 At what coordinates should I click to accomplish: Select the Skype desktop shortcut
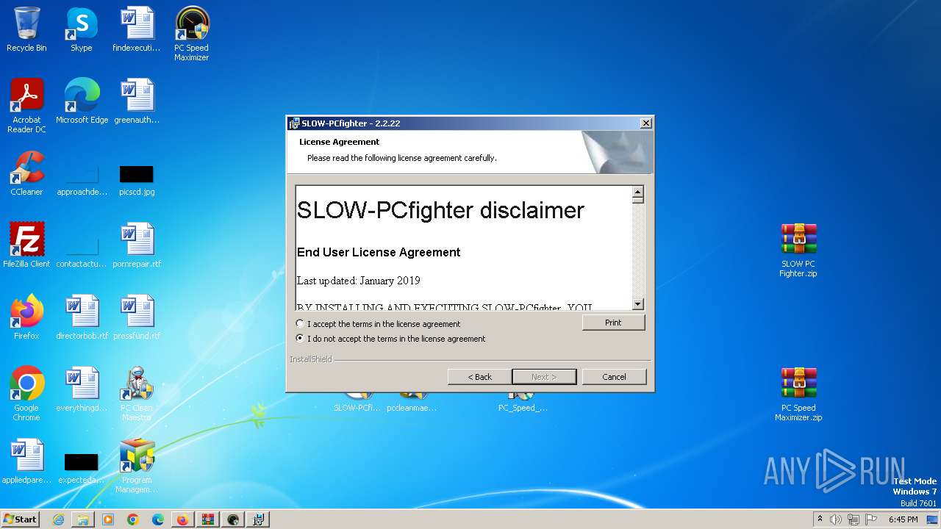click(x=81, y=29)
